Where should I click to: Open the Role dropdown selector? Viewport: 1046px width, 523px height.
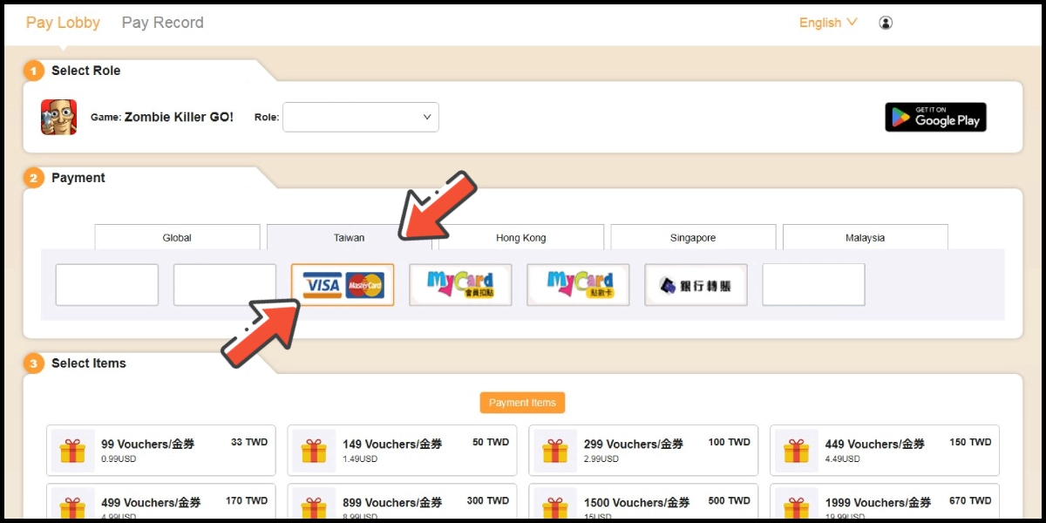pyautogui.click(x=360, y=117)
